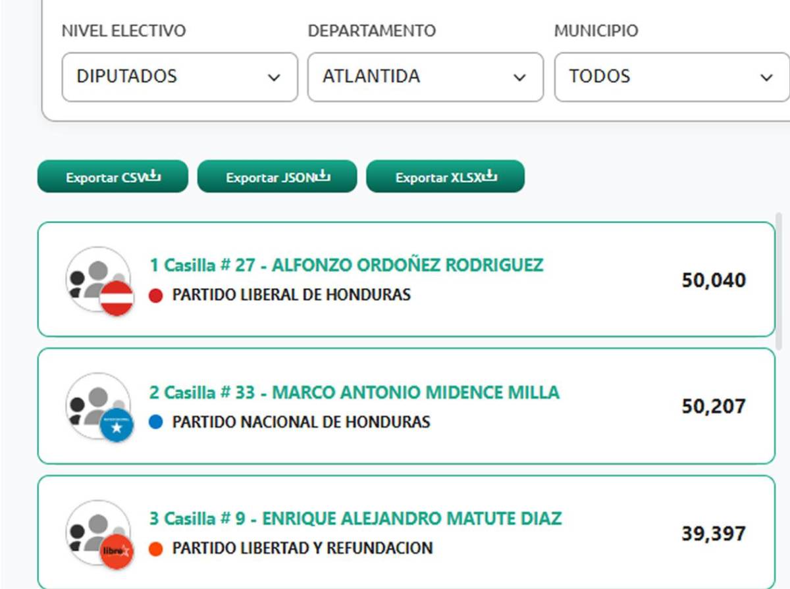Viewport: 790px width, 589px height.
Task: Click Alfonzo Ordoñez's candidate avatar image
Action: click(97, 276)
